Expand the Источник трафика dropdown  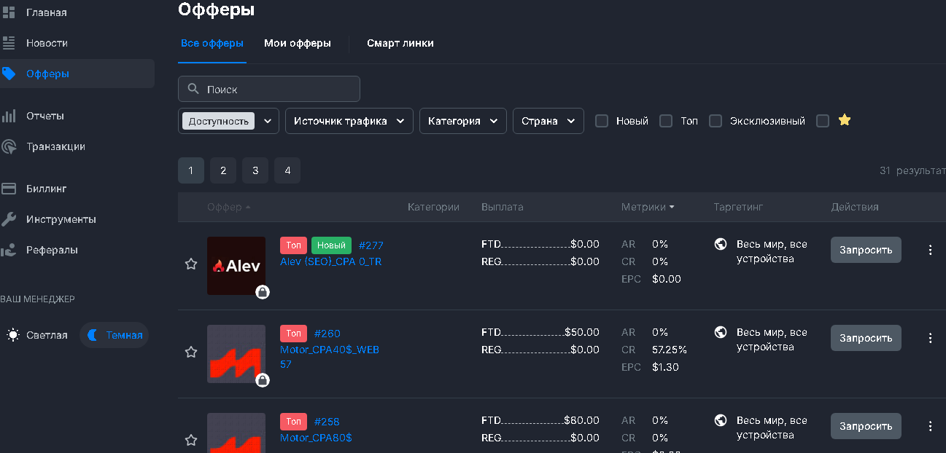(349, 121)
